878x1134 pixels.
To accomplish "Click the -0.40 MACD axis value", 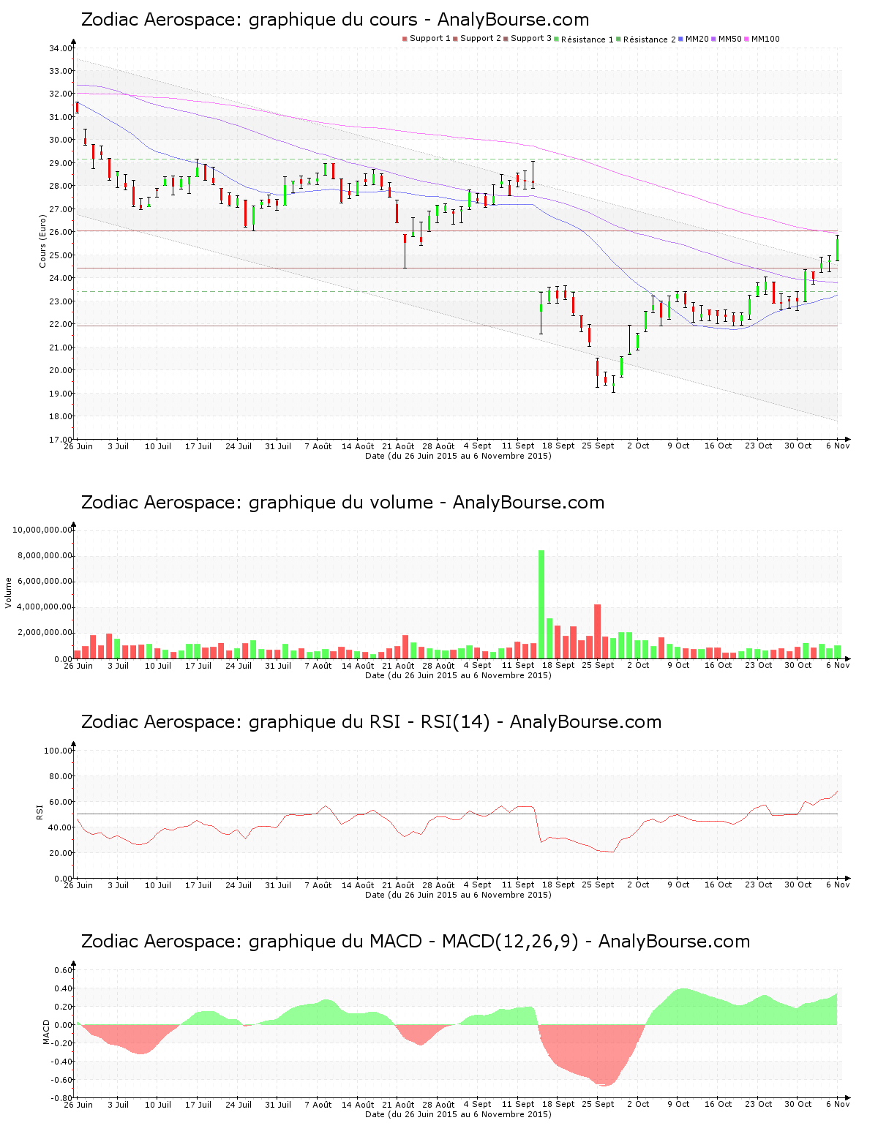I will pos(61,1062).
